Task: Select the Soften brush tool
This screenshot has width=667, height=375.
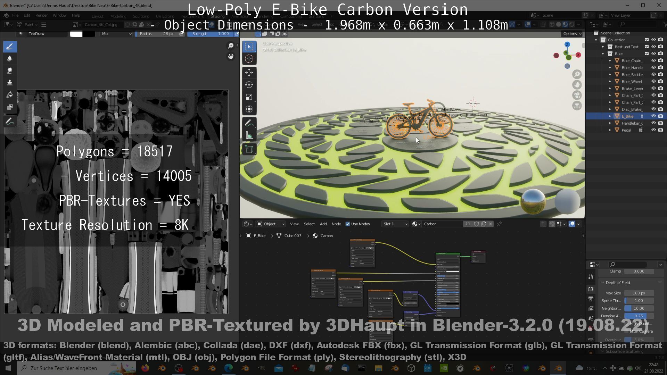Action: (x=10, y=58)
